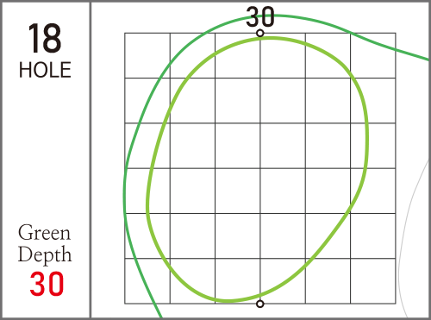Click the word Green in left panel
431x320 pixels.
pyautogui.click(x=44, y=233)
